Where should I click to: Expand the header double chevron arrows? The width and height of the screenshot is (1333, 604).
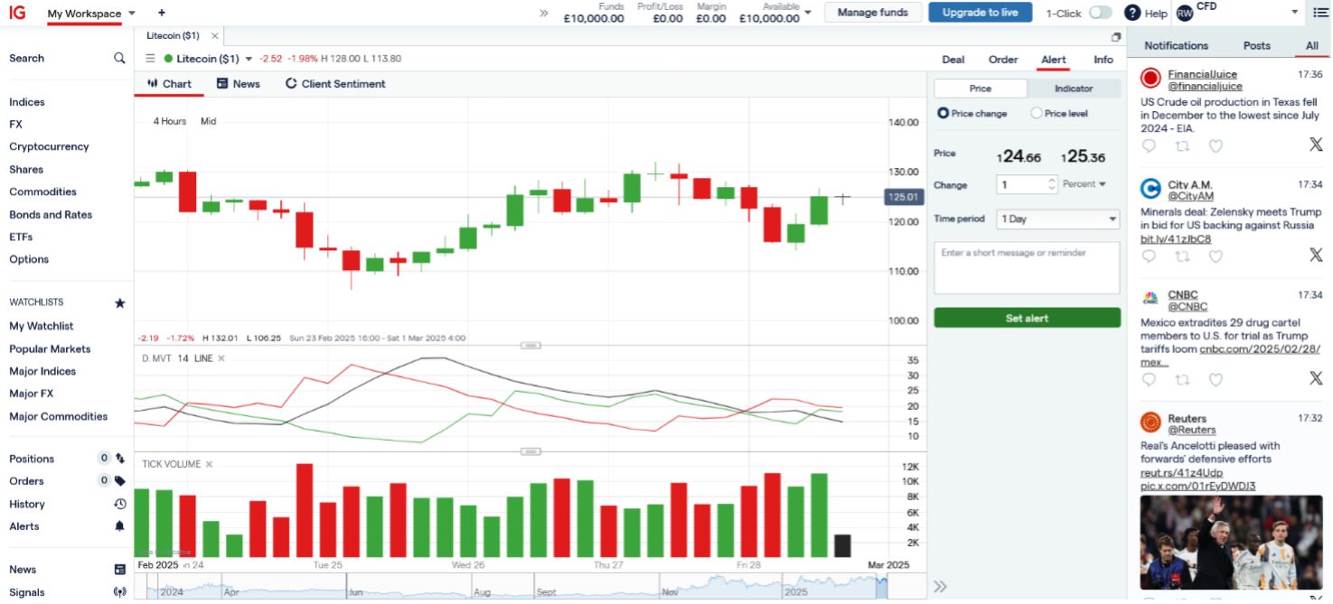click(543, 13)
